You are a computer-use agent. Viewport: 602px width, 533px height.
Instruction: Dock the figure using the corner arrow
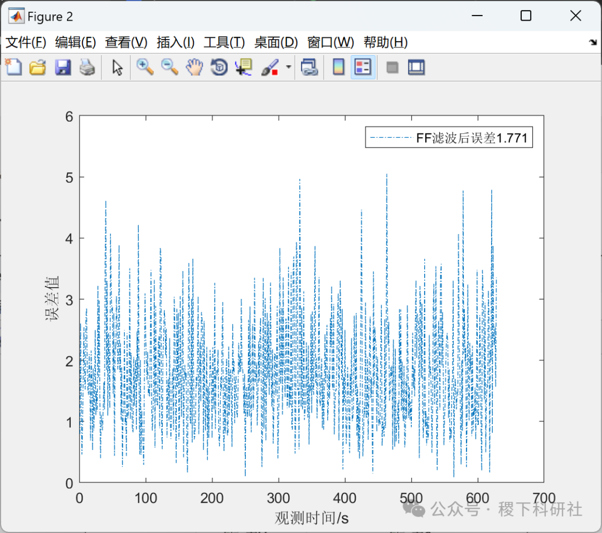click(593, 42)
